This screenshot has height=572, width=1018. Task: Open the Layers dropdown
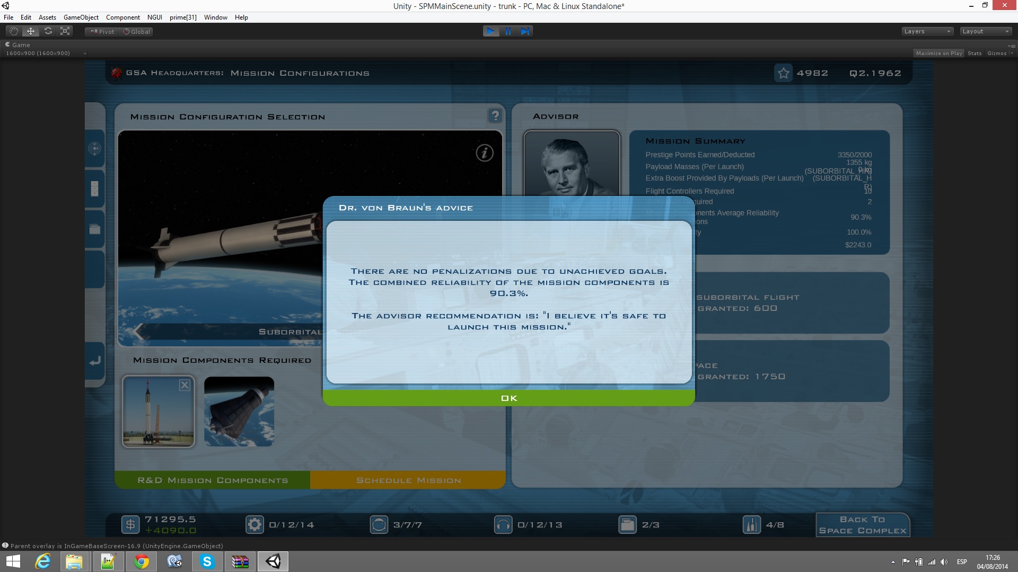(927, 31)
